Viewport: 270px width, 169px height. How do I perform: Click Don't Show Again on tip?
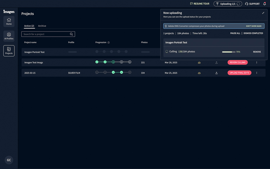pyautogui.click(x=254, y=26)
